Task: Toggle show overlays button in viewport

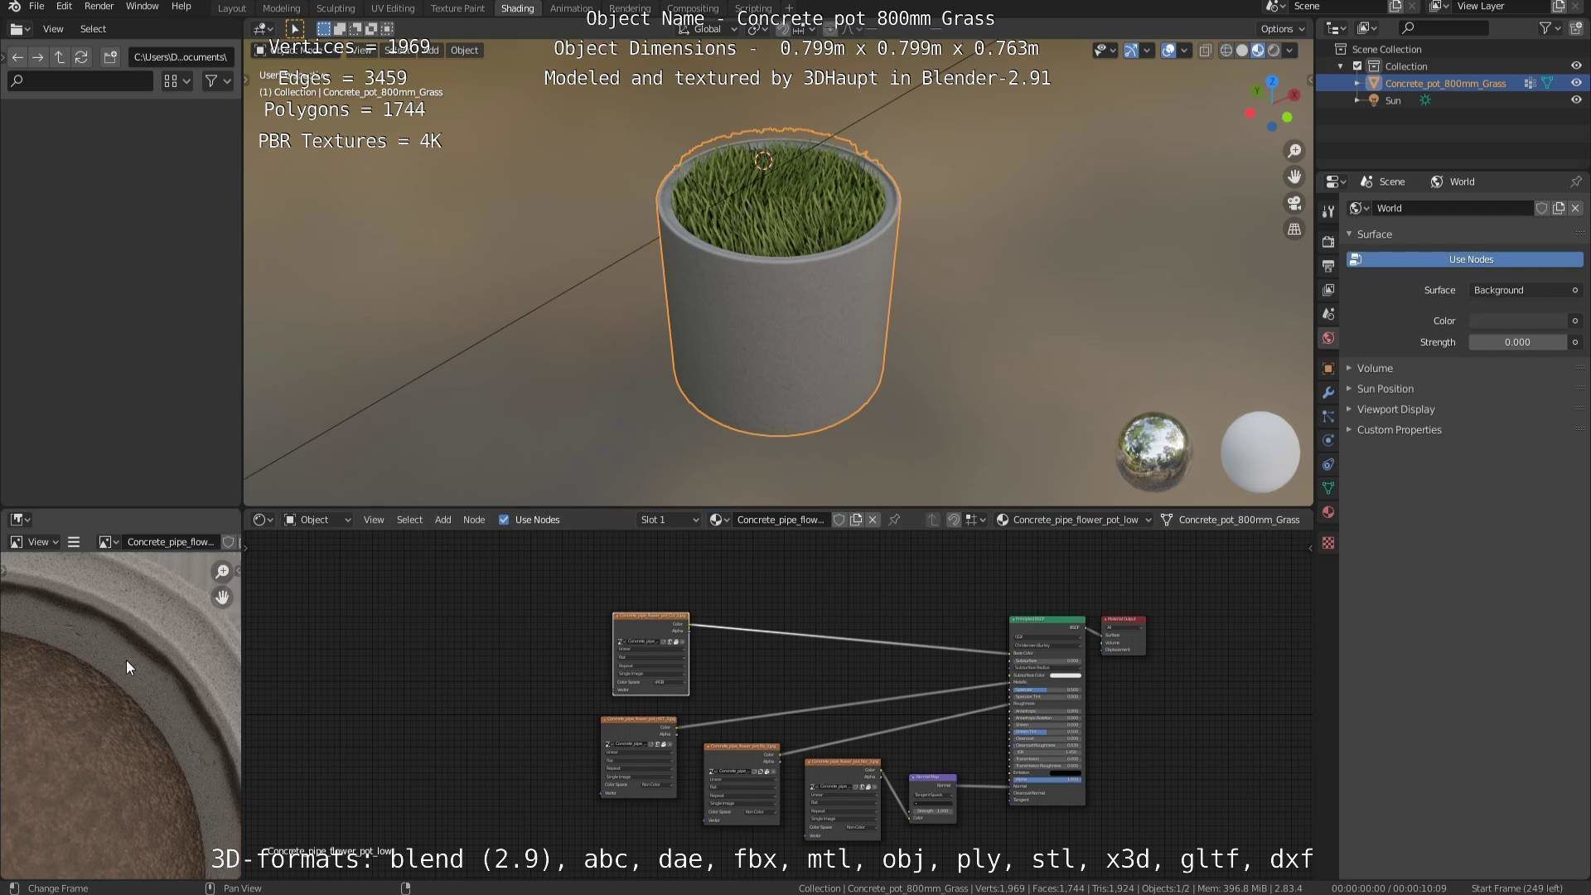Action: (1168, 51)
